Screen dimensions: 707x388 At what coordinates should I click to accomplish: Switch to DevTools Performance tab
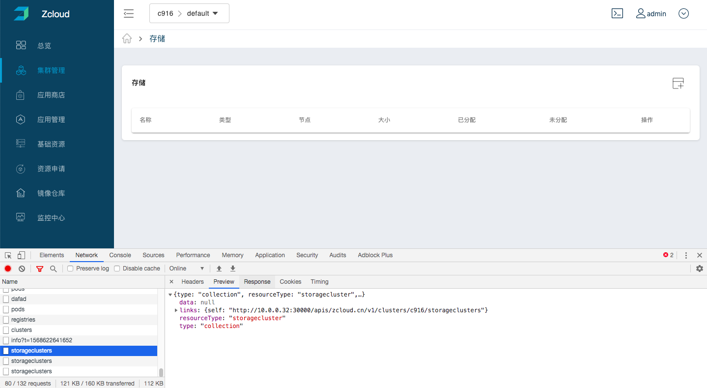coord(193,255)
